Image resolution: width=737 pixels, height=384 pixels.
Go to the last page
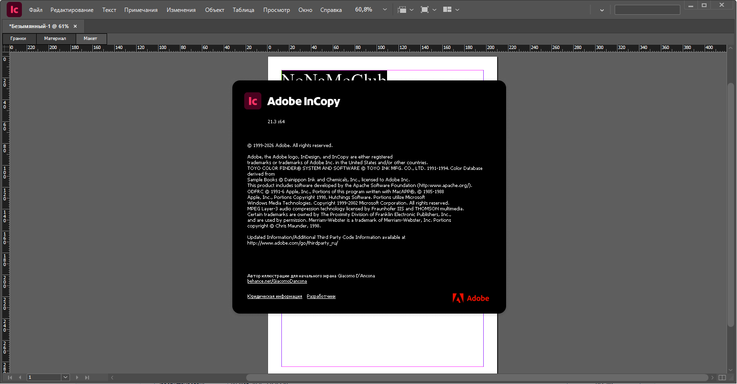click(x=87, y=377)
